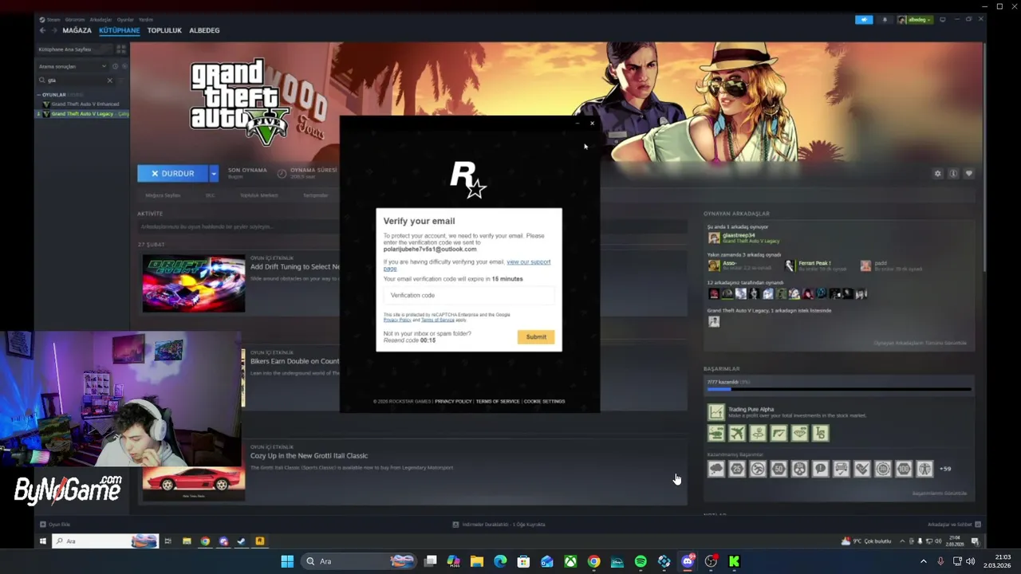This screenshot has width=1021, height=574.
Task: Open Google Chrome in outer taskbar
Action: click(593, 561)
